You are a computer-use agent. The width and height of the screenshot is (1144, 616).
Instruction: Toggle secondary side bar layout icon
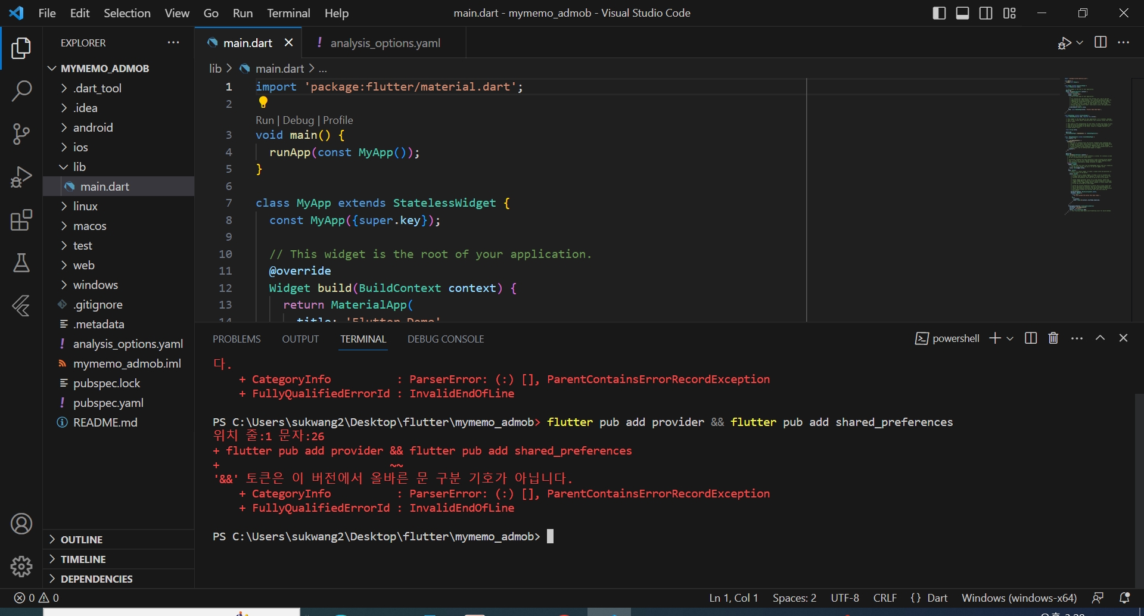point(986,13)
